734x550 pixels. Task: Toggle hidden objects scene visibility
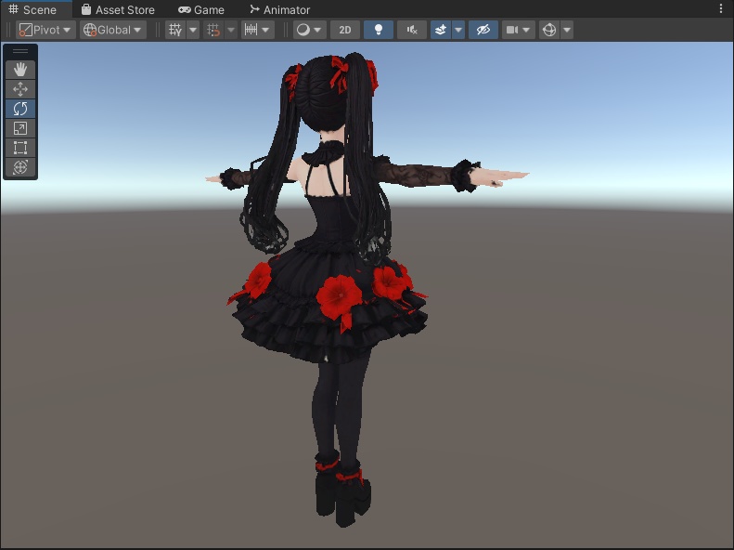point(483,30)
